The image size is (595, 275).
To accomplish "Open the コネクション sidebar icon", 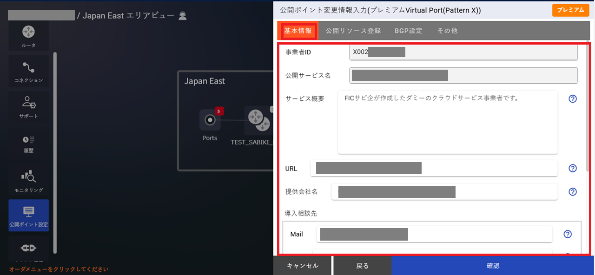I will click(x=29, y=69).
